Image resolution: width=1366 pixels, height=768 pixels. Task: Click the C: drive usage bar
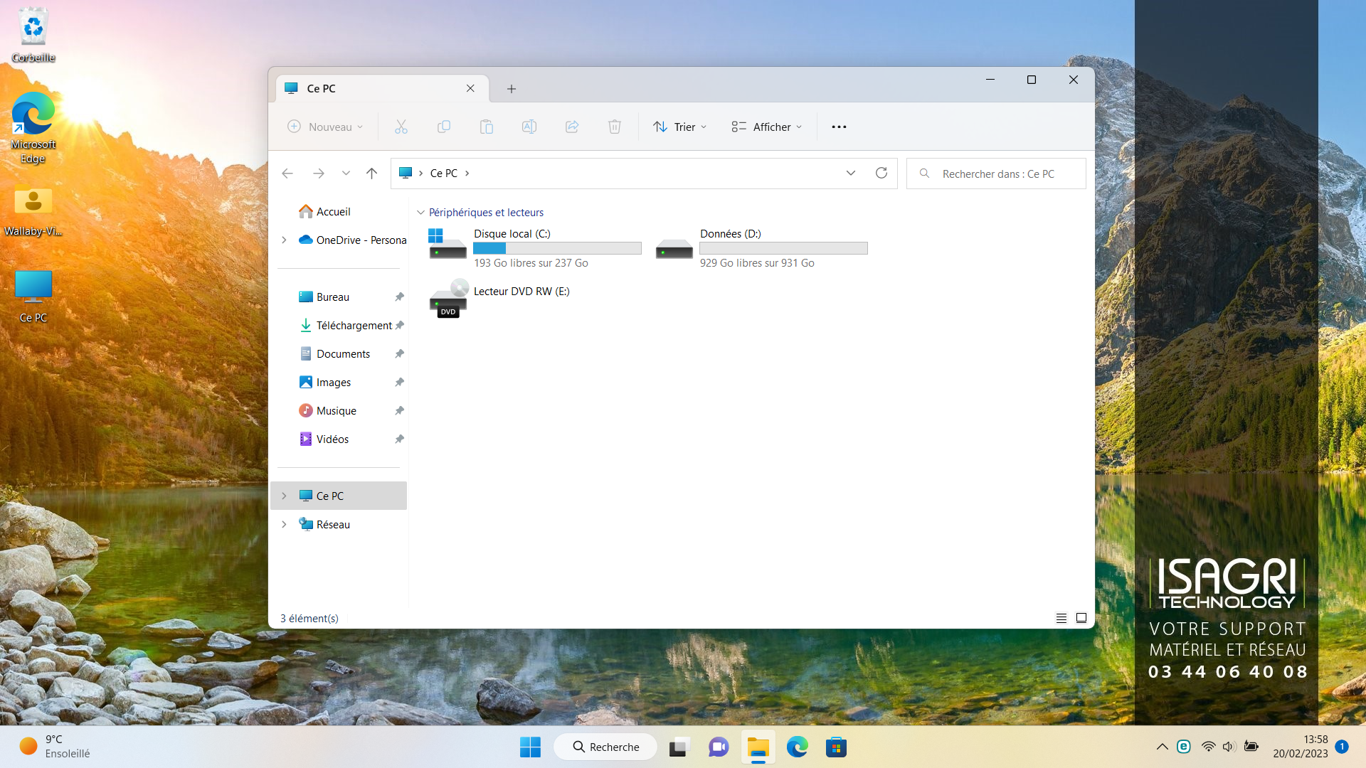click(x=557, y=248)
